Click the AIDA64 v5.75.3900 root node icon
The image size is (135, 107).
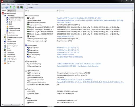pos(3,13)
